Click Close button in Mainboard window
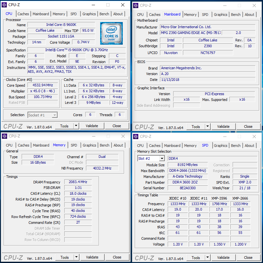Screen dimensions: 263x263 (248, 126)
